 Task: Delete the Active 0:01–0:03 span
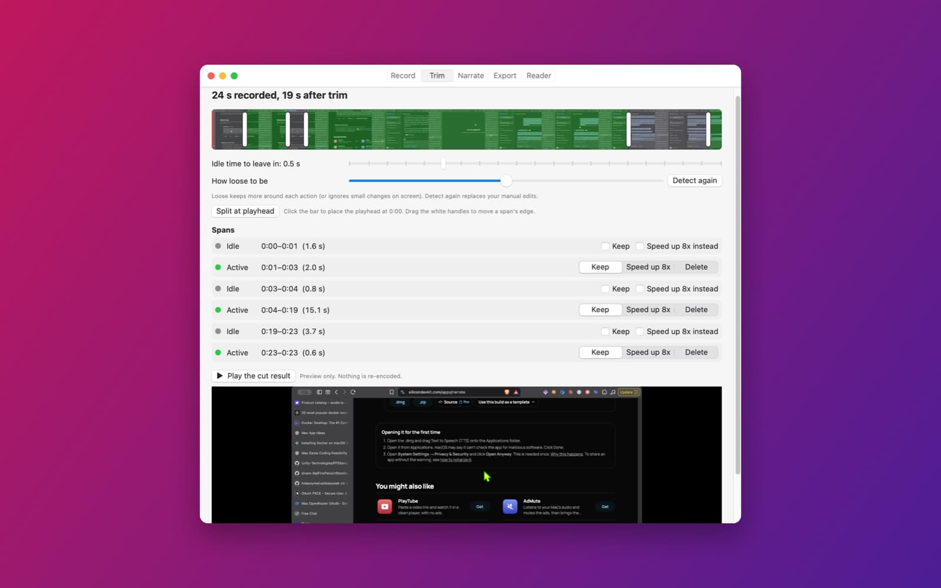pos(696,267)
